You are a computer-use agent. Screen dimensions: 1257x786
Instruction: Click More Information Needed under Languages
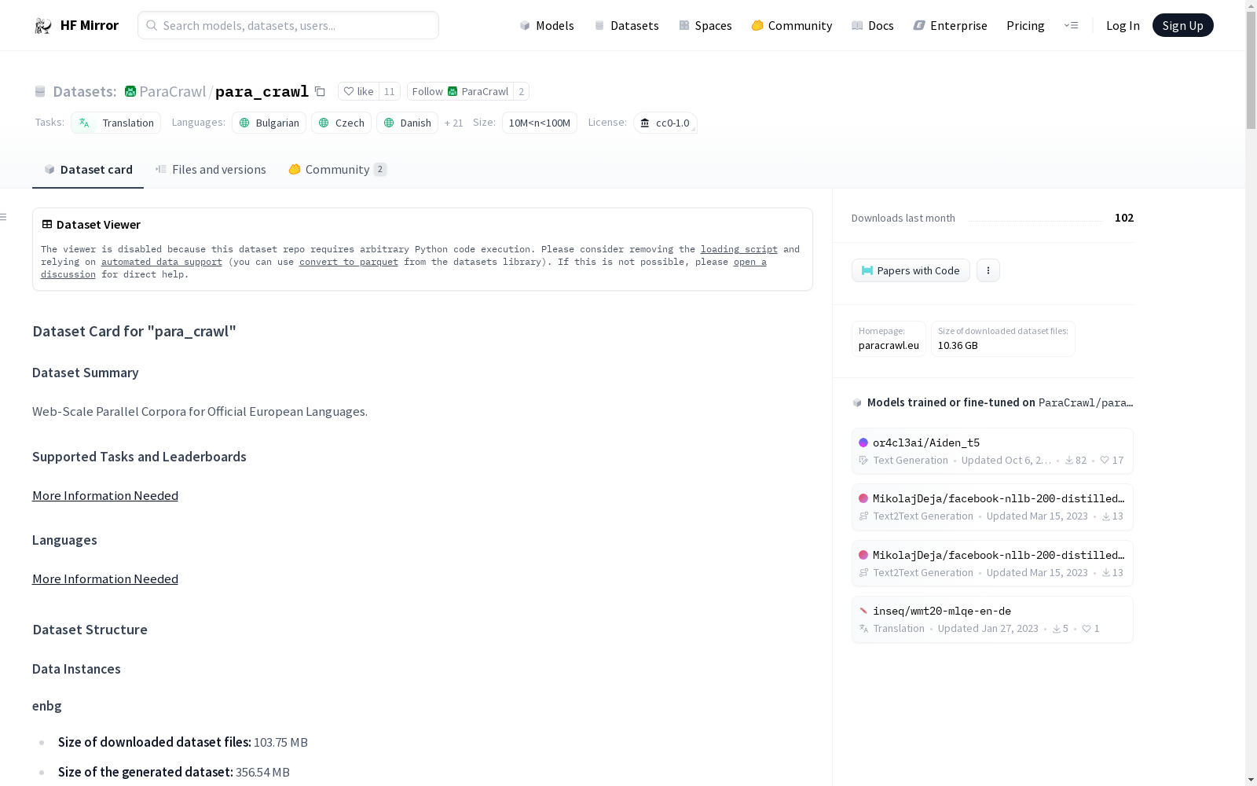(105, 578)
